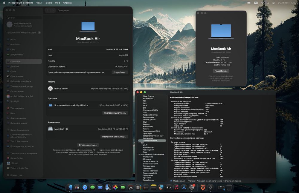Open Информация о системе app menu

[x=21, y=3]
